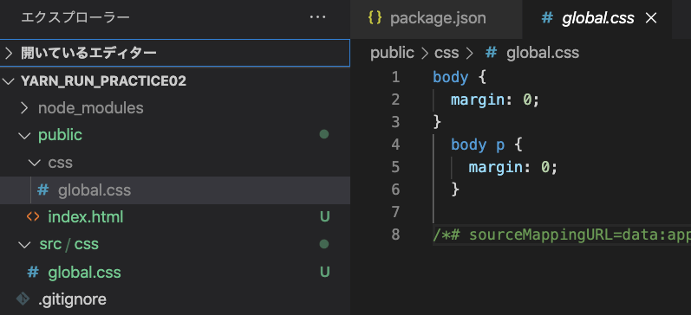Click the src global.css hash file icon
The image size is (691, 315).
(33, 272)
